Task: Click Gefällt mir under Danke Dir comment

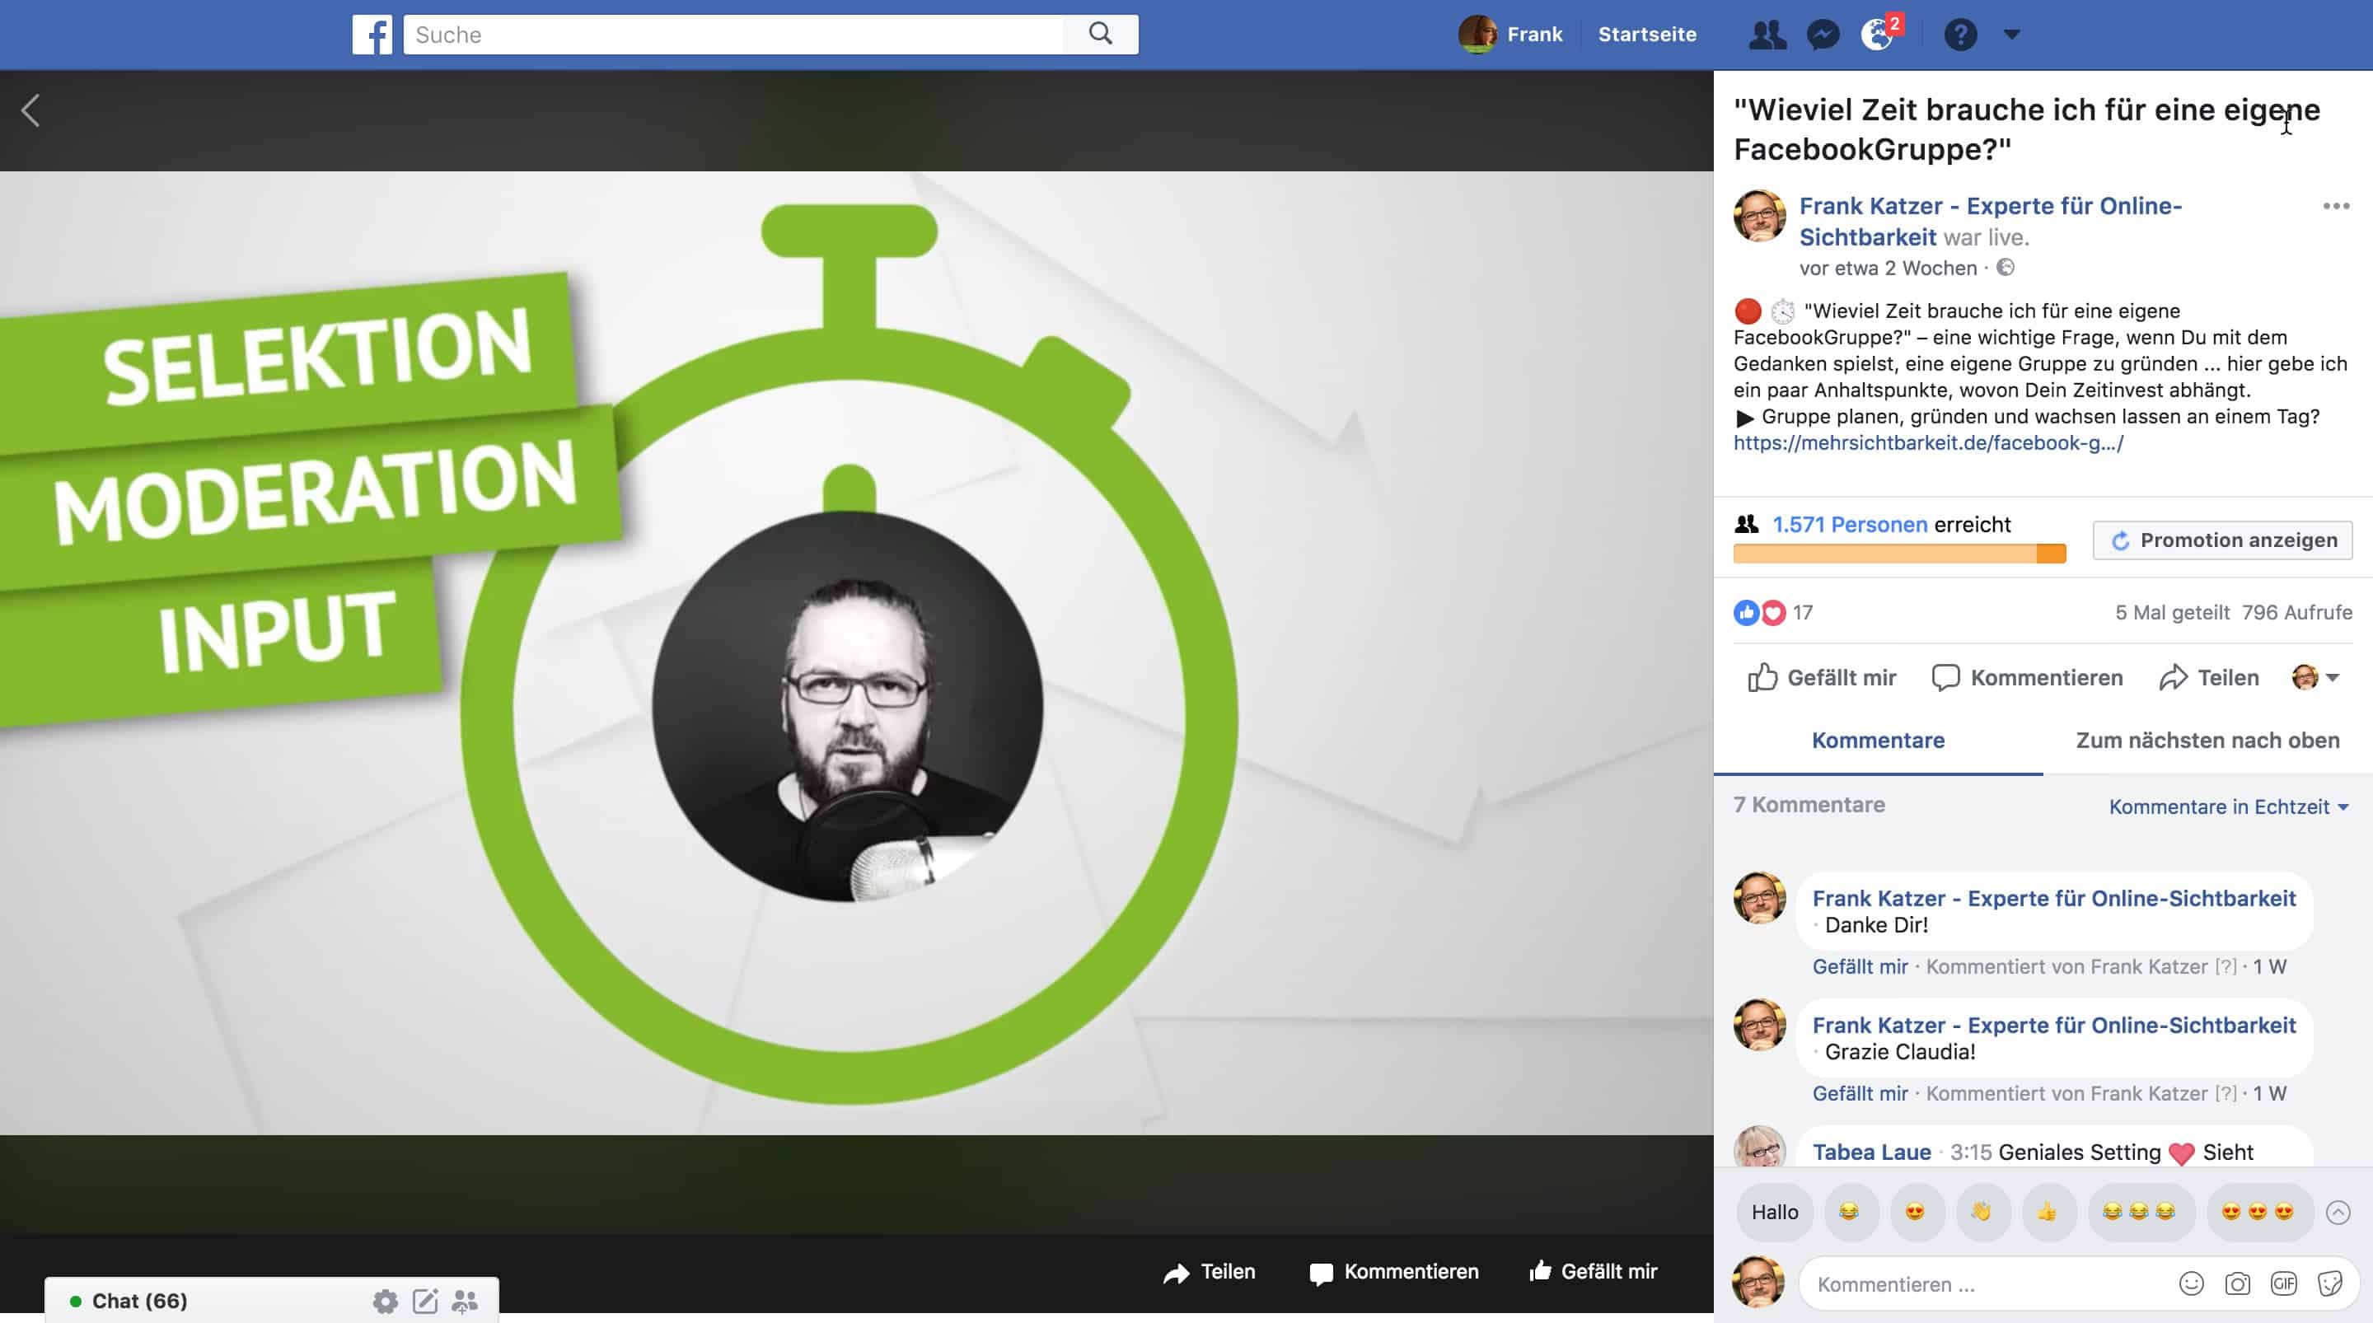Action: (x=1860, y=966)
